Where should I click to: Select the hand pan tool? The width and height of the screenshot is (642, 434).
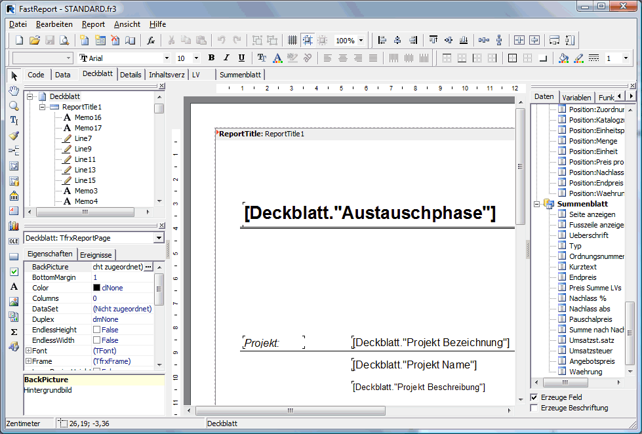click(x=14, y=90)
